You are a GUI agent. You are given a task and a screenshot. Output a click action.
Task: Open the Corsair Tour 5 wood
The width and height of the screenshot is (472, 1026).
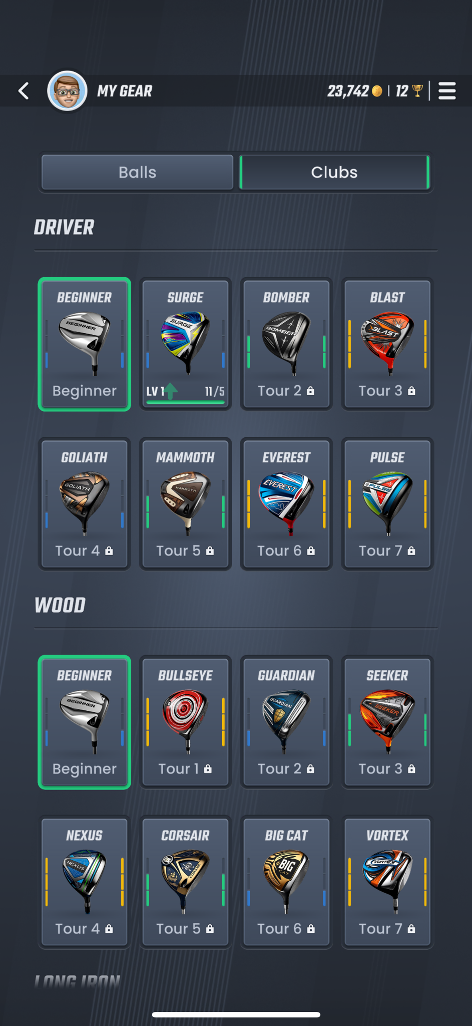point(185,882)
